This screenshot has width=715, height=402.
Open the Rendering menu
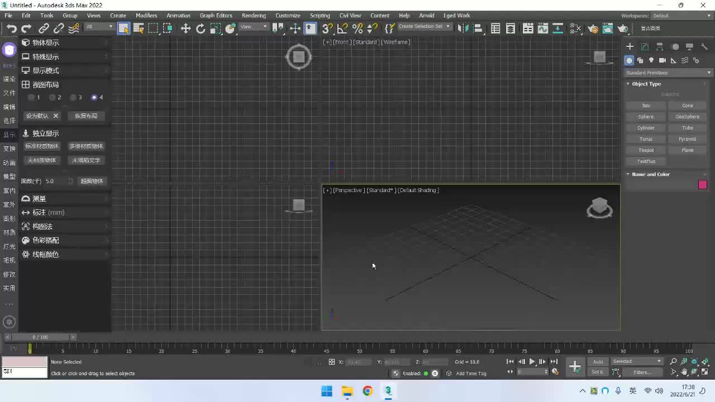(254, 16)
